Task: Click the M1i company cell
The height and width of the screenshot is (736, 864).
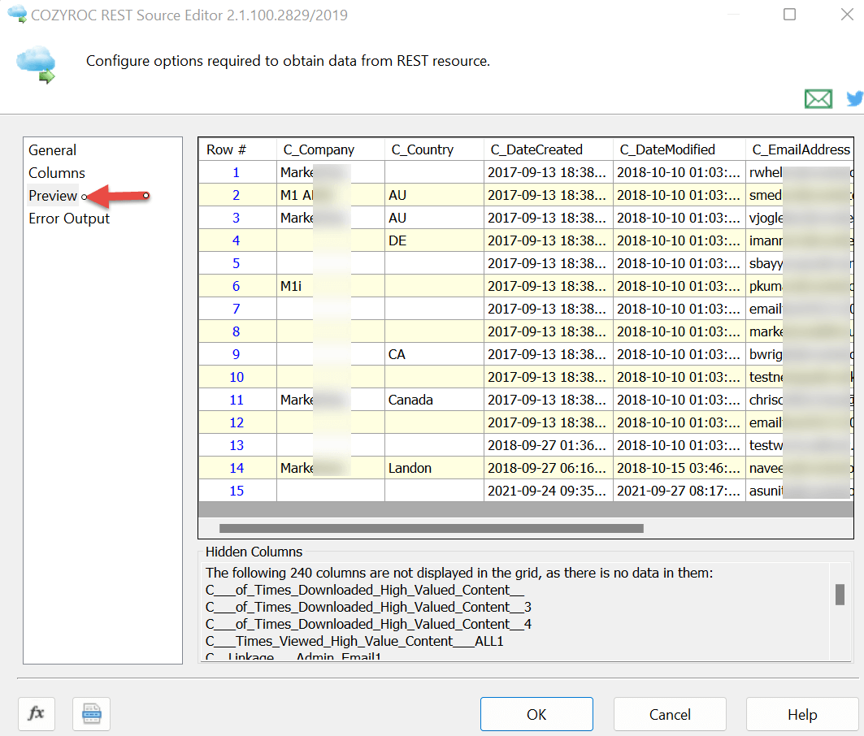Action: pyautogui.click(x=330, y=286)
